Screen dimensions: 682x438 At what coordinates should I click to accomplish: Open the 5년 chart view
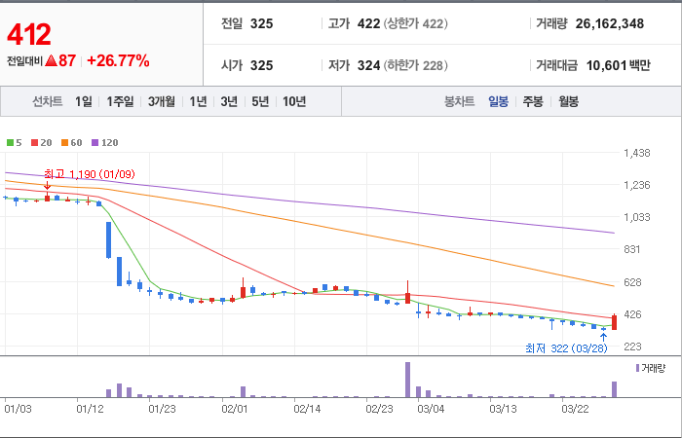click(260, 101)
